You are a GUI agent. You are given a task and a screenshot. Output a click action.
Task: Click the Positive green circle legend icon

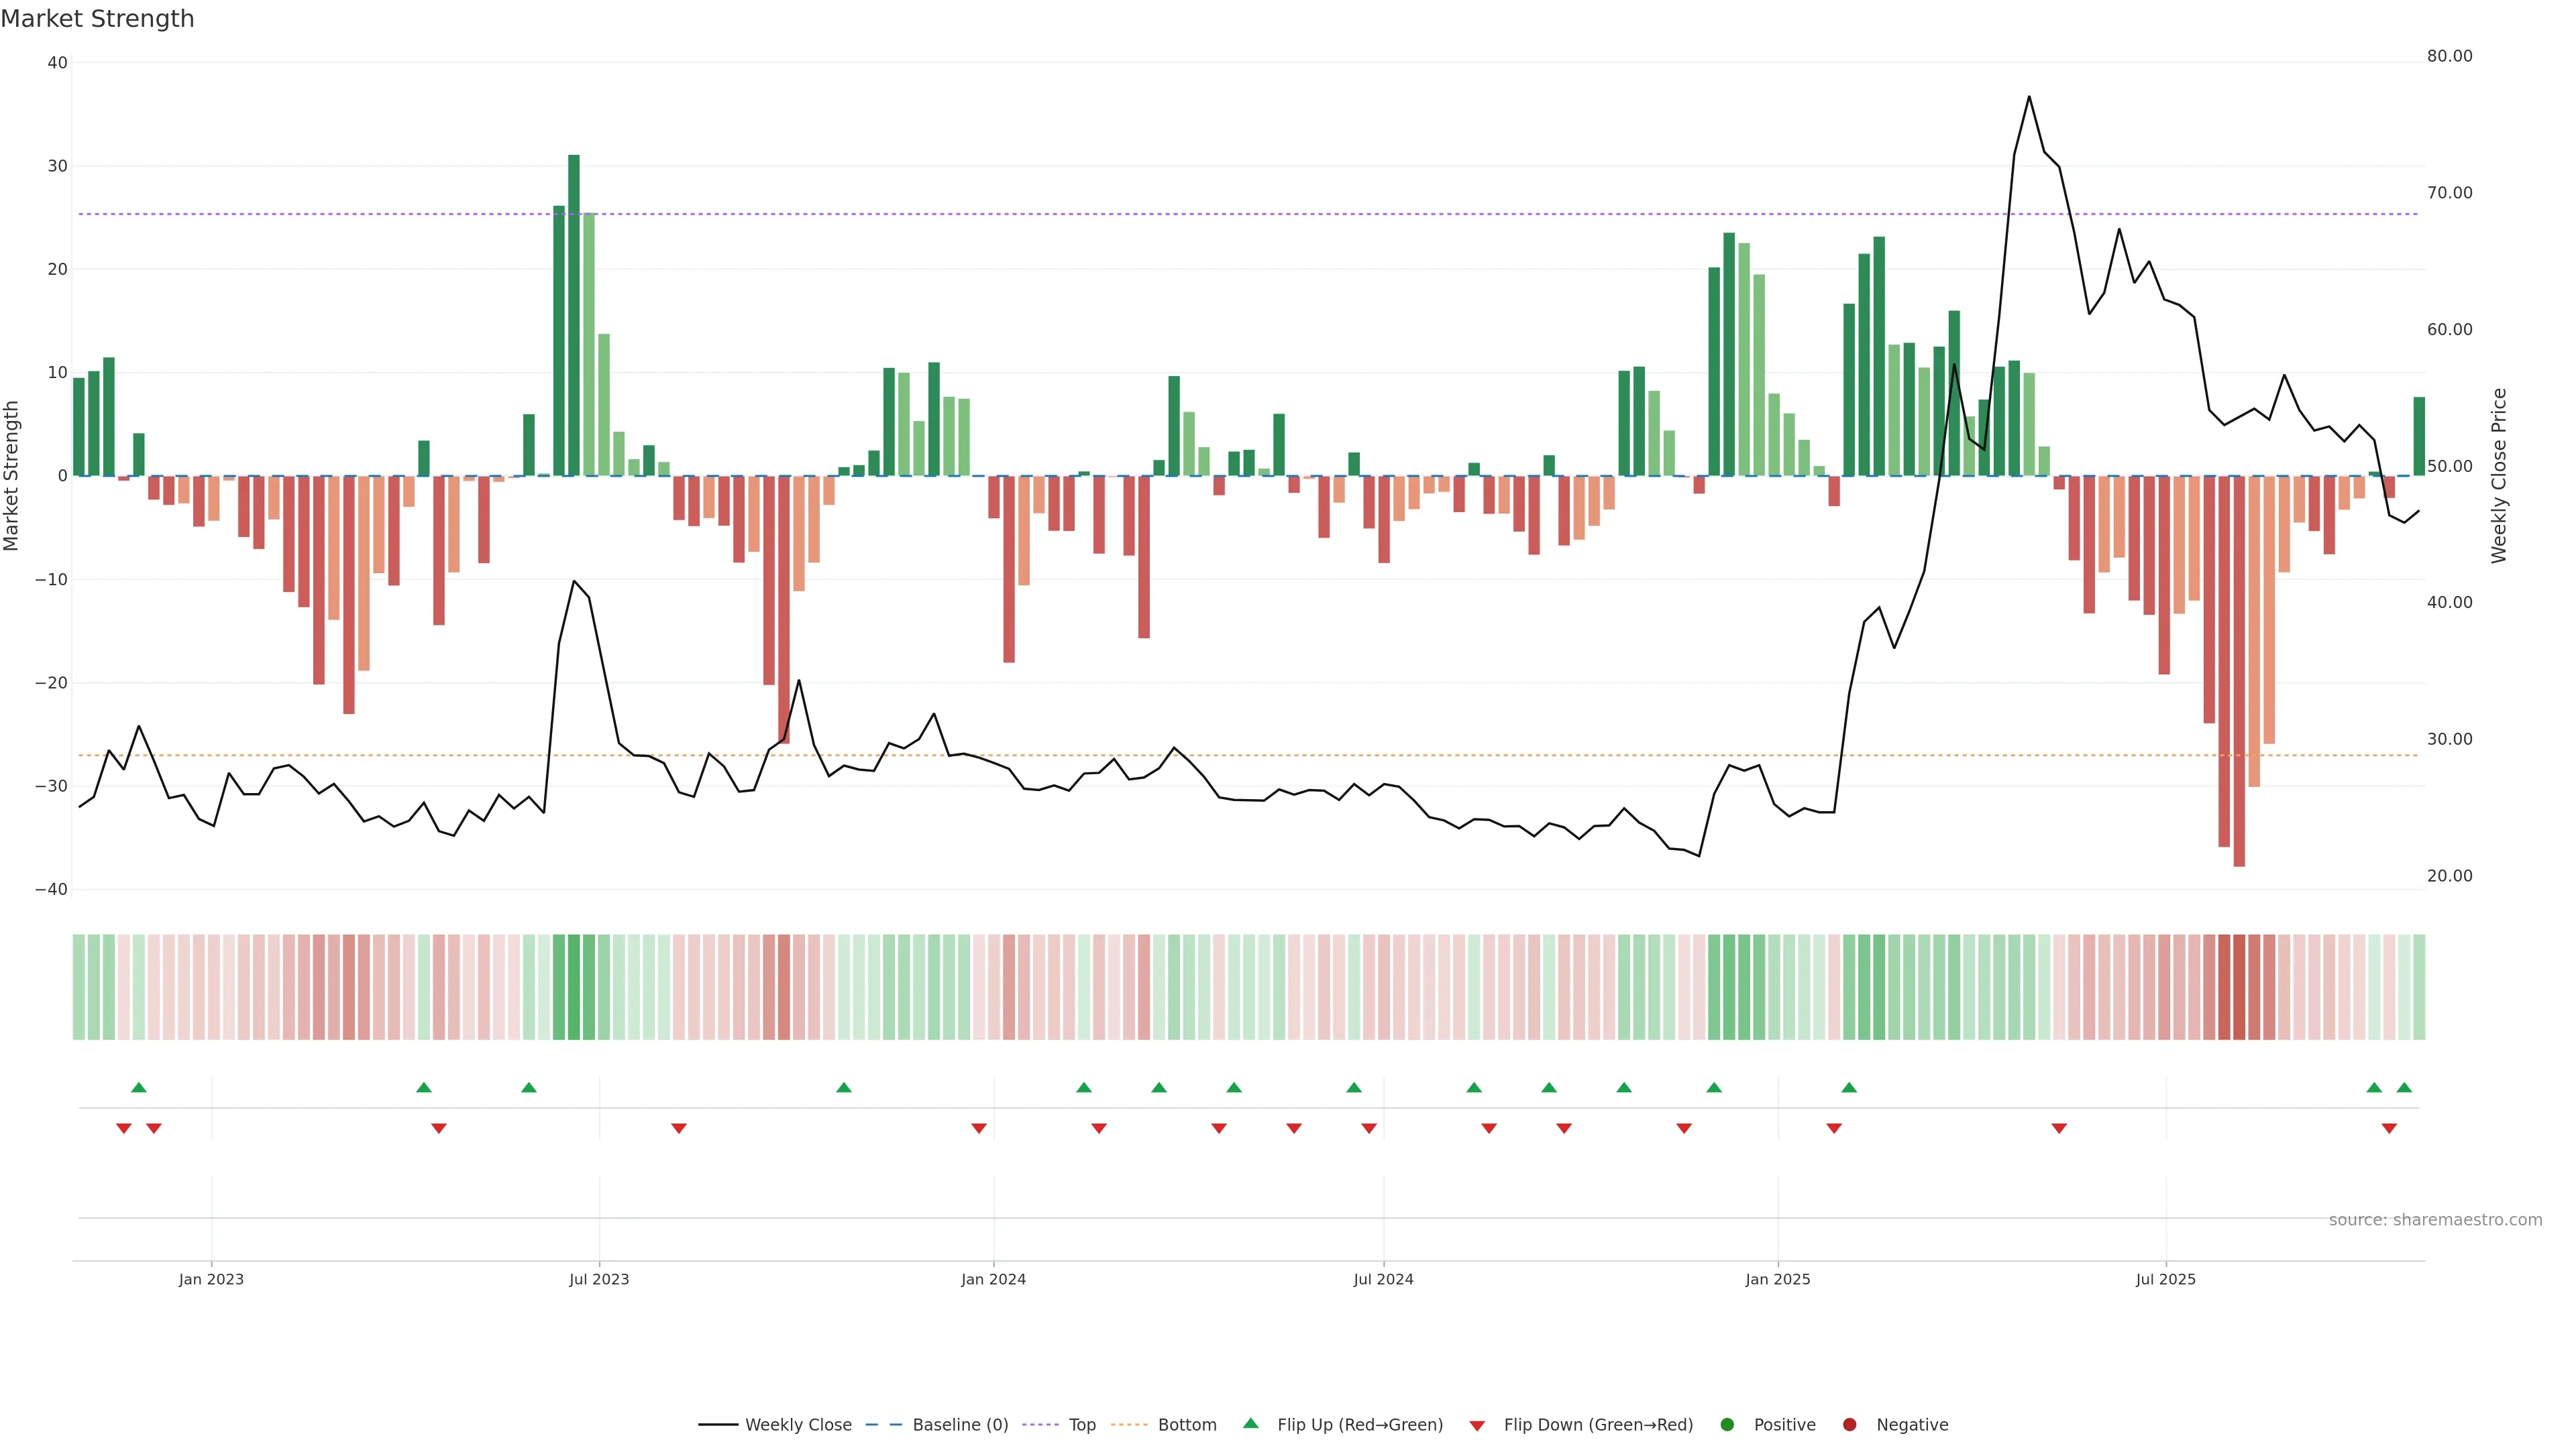[1727, 1425]
